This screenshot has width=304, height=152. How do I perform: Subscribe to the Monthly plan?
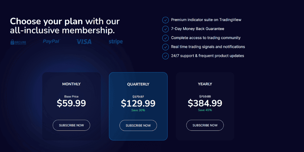(x=71, y=125)
